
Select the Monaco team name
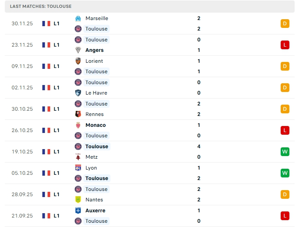pos(96,125)
